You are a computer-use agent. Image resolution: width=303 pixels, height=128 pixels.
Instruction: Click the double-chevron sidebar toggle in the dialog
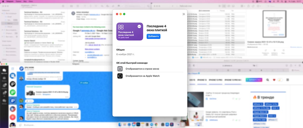184,14
